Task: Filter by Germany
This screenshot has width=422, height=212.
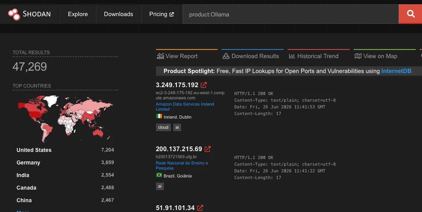Action: tap(28, 163)
